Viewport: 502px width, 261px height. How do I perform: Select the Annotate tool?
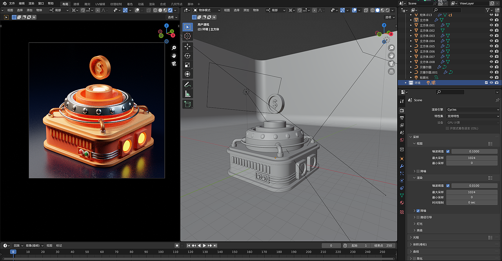point(187,84)
